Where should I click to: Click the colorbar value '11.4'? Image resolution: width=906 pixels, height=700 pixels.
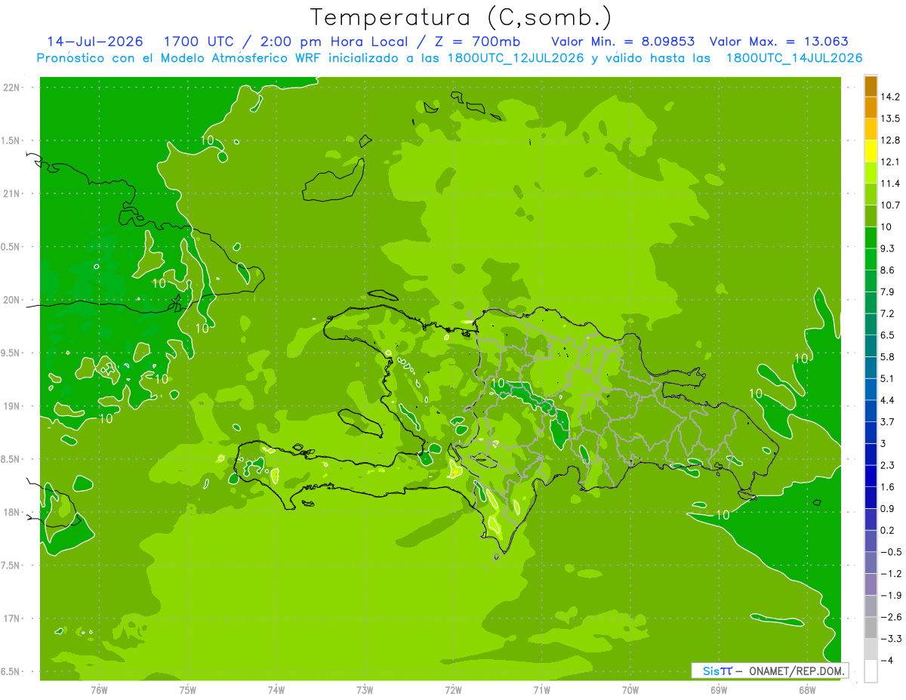(x=889, y=183)
